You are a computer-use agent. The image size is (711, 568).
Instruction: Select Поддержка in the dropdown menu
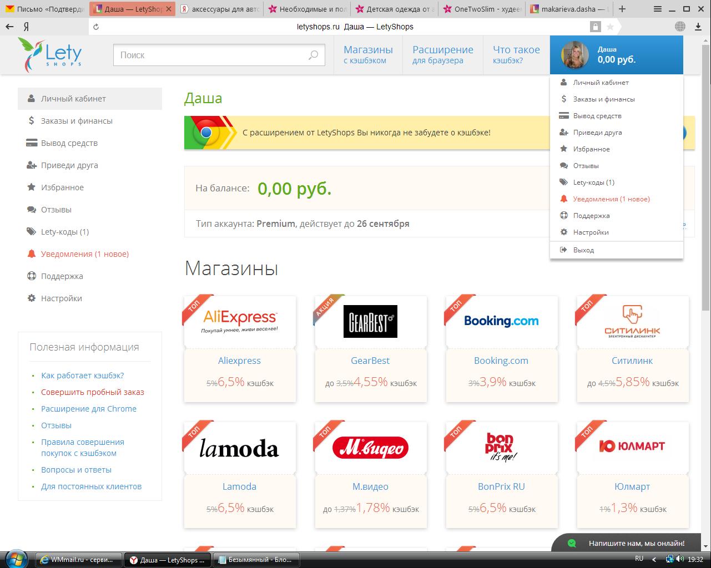[x=617, y=216]
